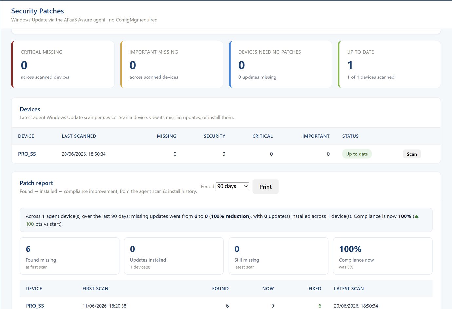This screenshot has height=309, width=452.
Task: Click the NOW column header
Action: (x=268, y=289)
